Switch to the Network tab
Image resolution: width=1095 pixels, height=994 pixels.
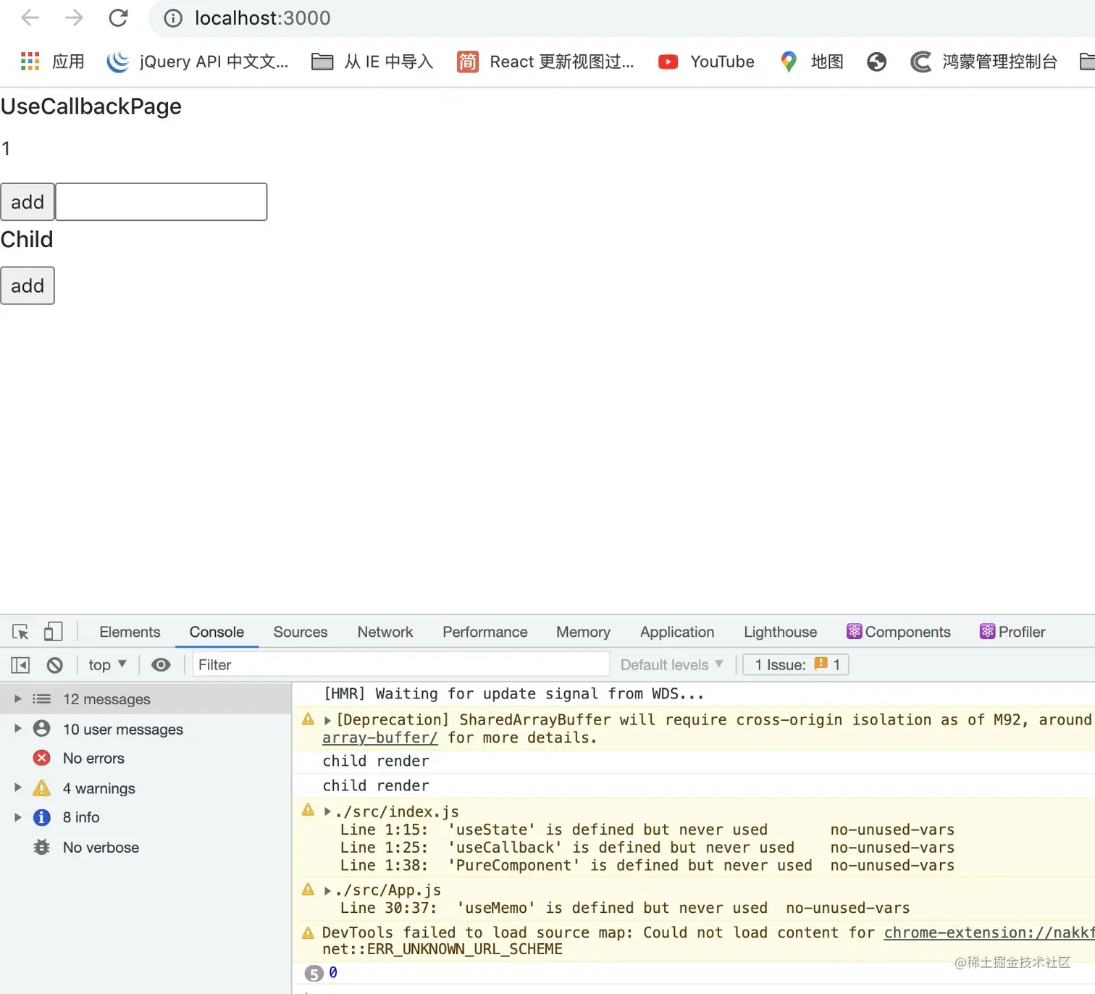(x=385, y=632)
